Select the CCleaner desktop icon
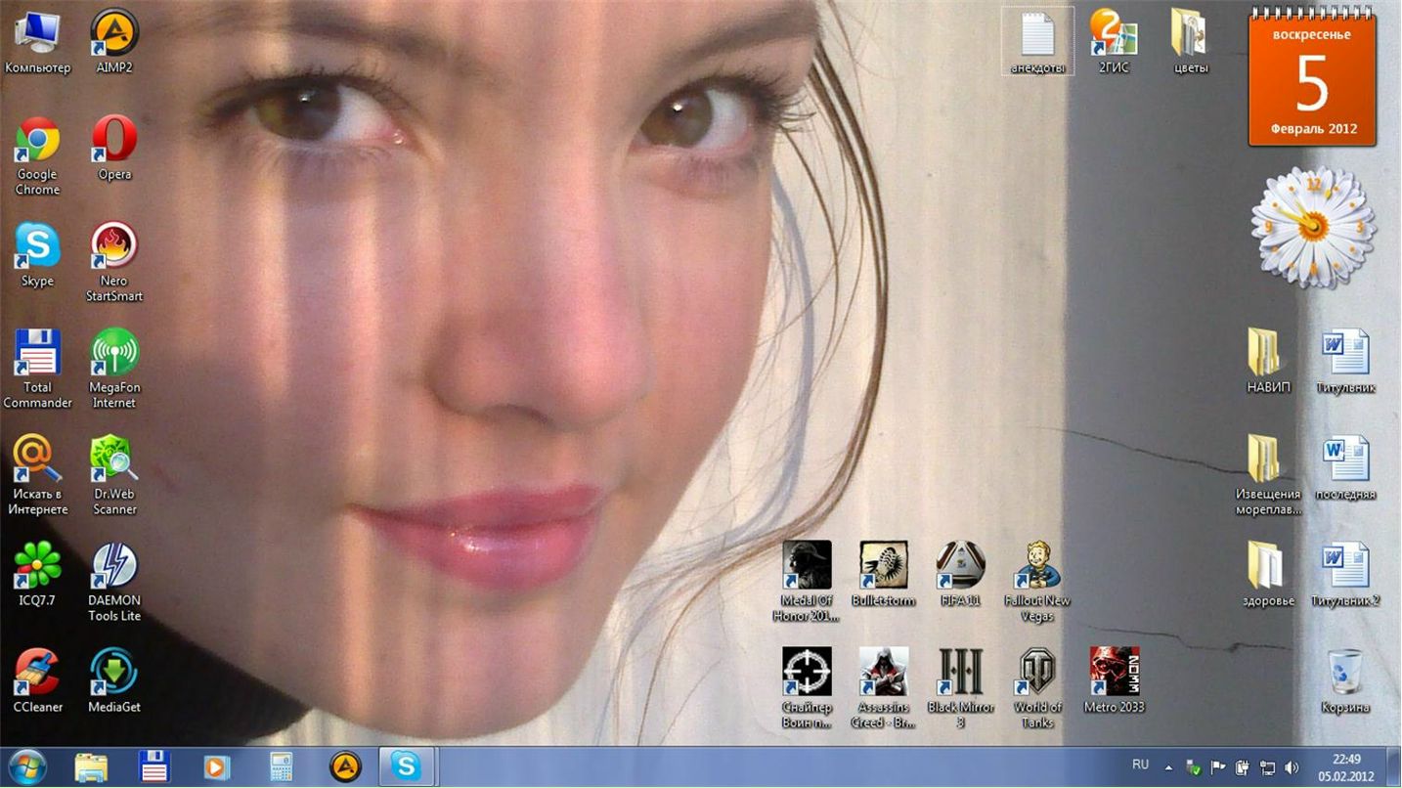The height and width of the screenshot is (788, 1402). (37, 674)
